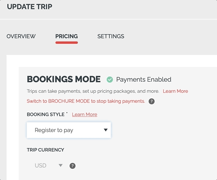The height and width of the screenshot is (180, 217).
Task: Click the Payments Enabled status text
Action: pos(143,80)
